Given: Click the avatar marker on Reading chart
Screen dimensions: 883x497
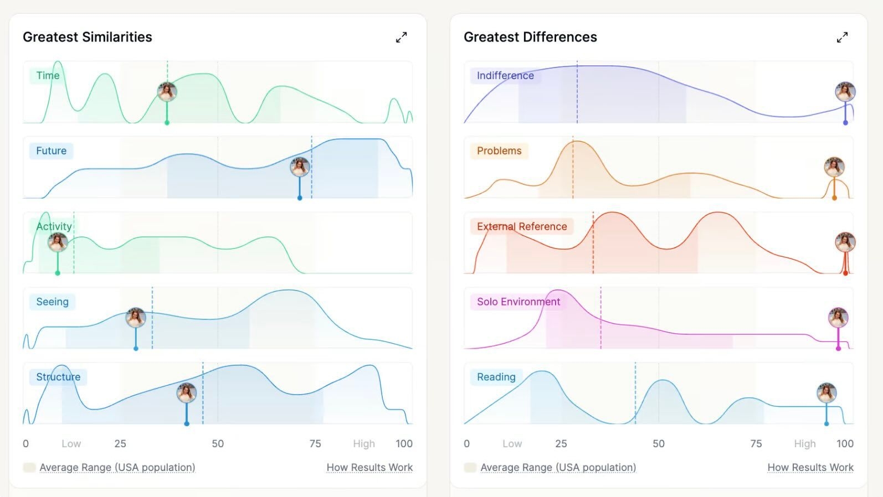Looking at the screenshot, I should (x=826, y=393).
